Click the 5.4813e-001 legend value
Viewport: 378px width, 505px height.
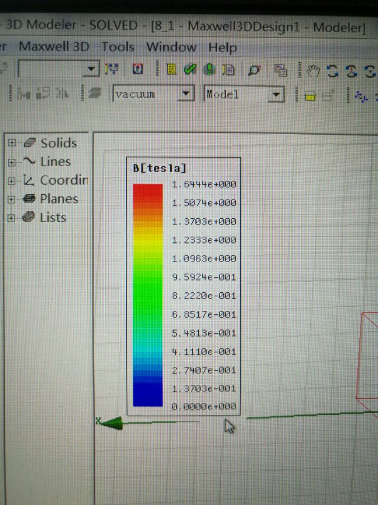204,333
